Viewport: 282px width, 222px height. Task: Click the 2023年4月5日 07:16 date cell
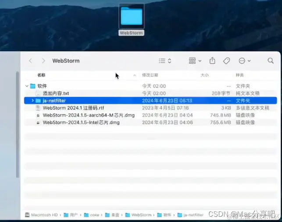pyautogui.click(x=165, y=108)
